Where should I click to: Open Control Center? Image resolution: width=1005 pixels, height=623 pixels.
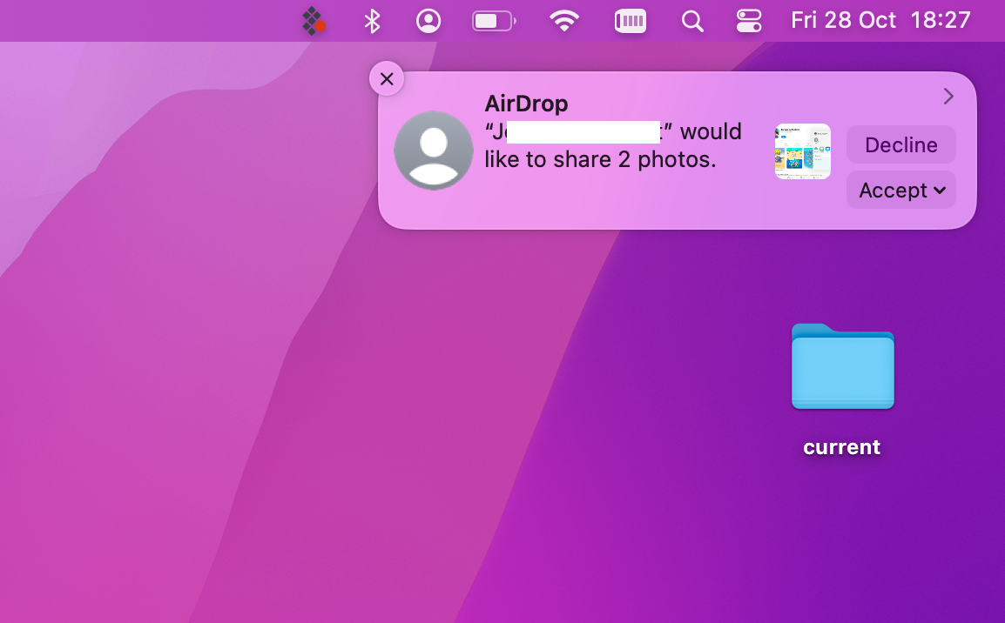(x=749, y=21)
